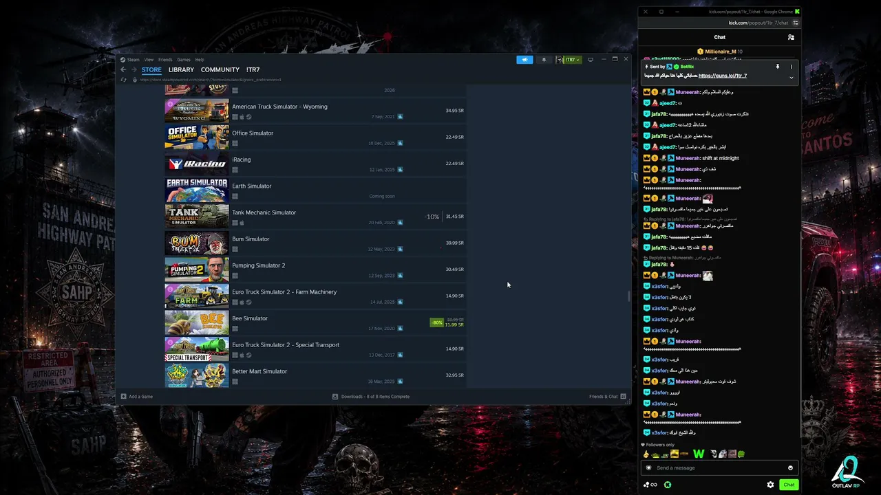881x495 pixels.
Task: Open the !TR7 profile tab
Action: click(253, 69)
